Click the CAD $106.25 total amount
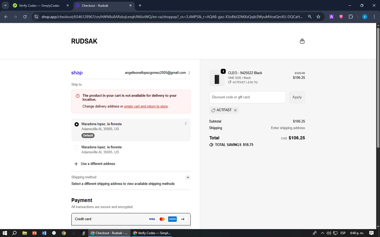This screenshot has width=380, height=237. pos(293,138)
